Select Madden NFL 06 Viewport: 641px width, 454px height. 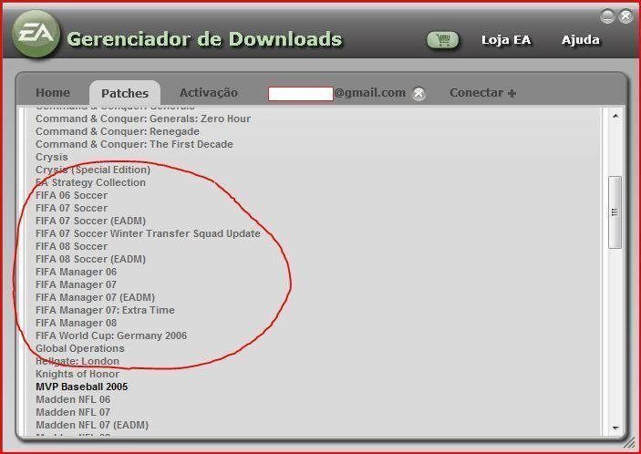(x=73, y=399)
